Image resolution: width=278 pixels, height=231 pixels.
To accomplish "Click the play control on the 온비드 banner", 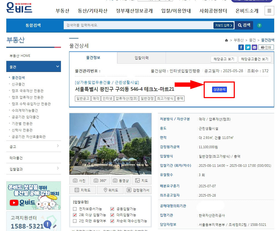I will 39,204.
